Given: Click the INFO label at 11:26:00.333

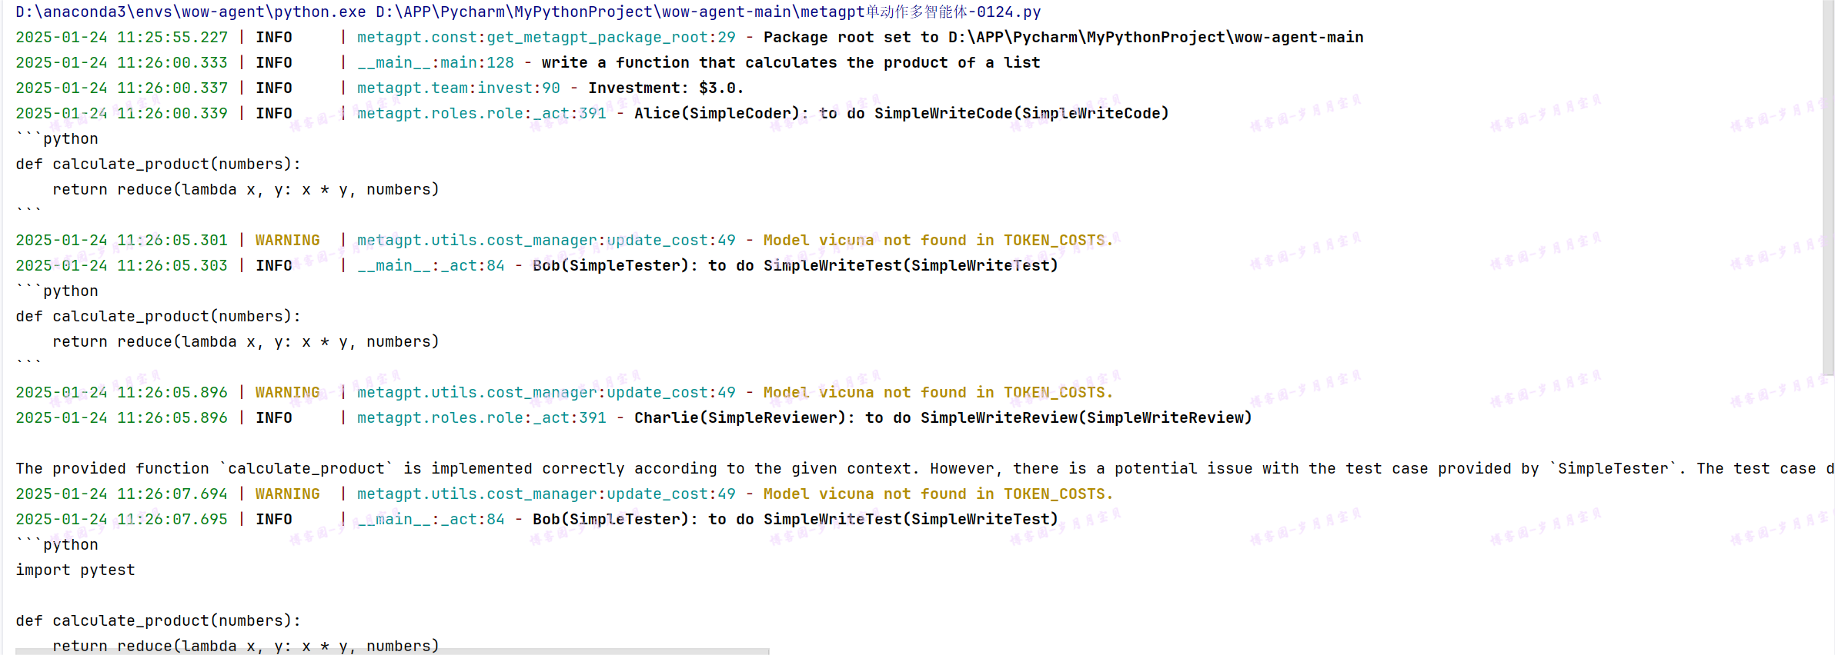Looking at the screenshot, I should pos(274,63).
